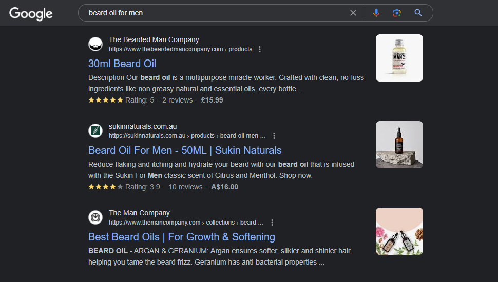Clear the search box text
This screenshot has width=498, height=282.
click(x=353, y=13)
